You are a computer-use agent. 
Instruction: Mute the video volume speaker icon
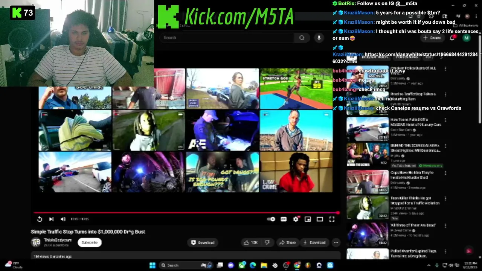pyautogui.click(x=63, y=219)
